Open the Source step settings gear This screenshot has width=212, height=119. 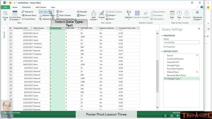(x=197, y=56)
